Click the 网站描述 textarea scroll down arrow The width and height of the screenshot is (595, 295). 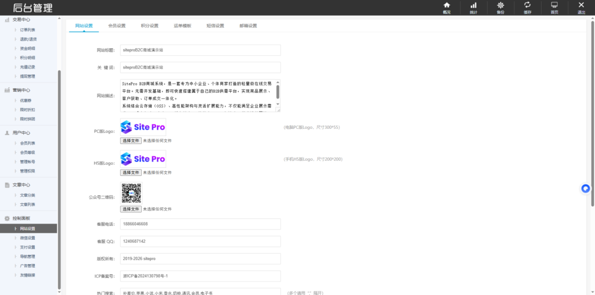point(278,104)
